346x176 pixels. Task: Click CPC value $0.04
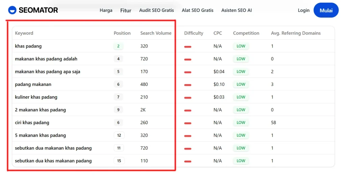(219, 71)
